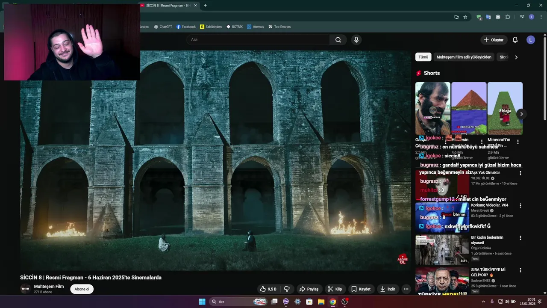
Task: Open options for Korkunç Videolar V64
Action: [521, 206]
